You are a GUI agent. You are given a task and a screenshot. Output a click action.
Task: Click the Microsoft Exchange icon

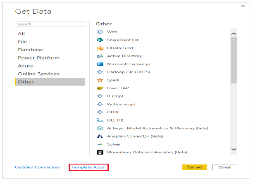[100, 64]
